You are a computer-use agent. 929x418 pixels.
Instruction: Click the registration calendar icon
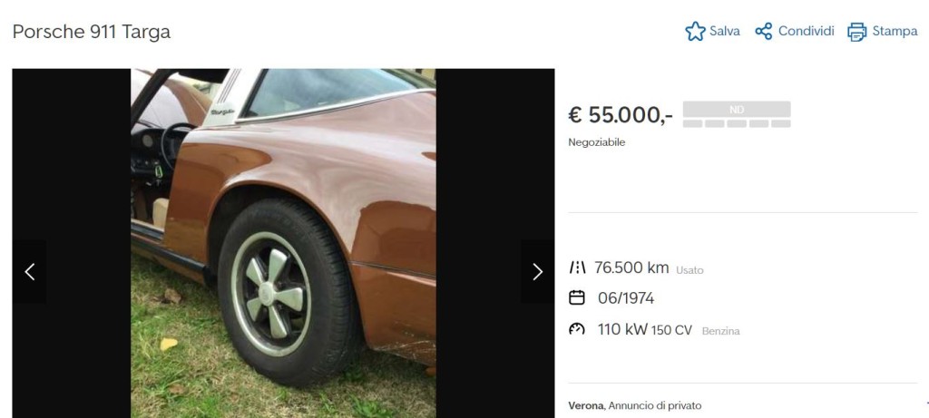(x=576, y=297)
